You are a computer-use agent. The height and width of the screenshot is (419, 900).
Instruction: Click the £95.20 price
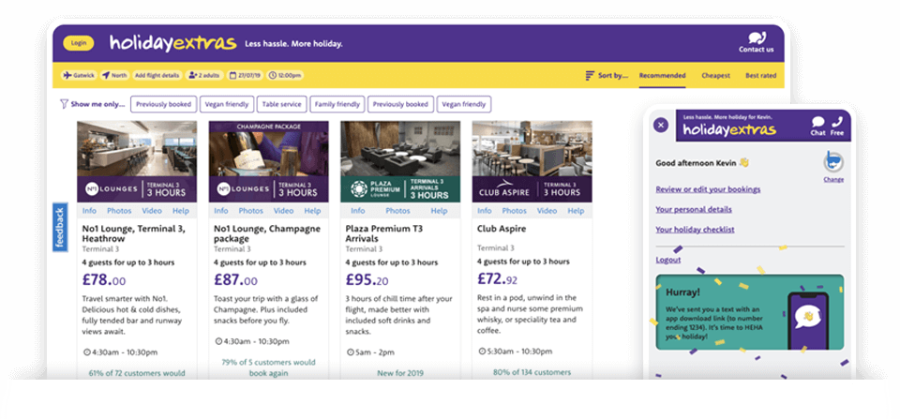(x=367, y=280)
